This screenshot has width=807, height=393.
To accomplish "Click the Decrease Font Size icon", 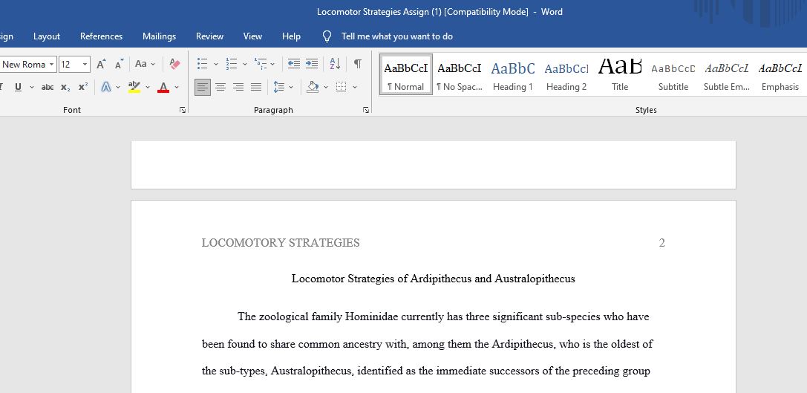I will (x=119, y=64).
